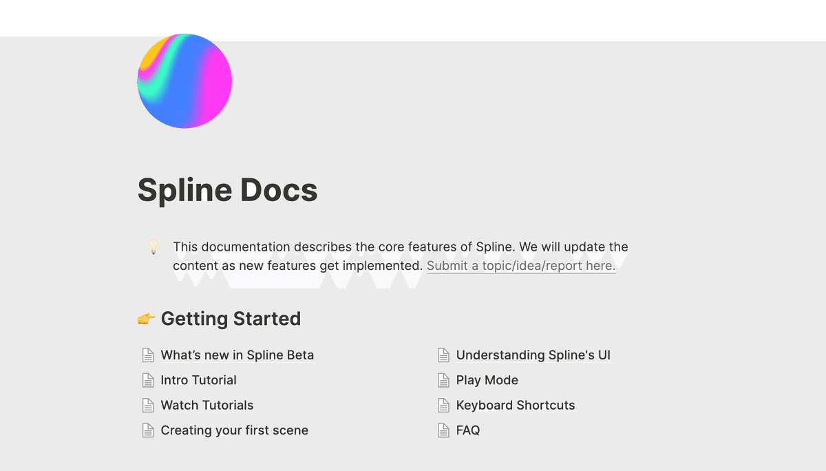
Task: Select the Spline Docs page title
Action: click(x=227, y=190)
